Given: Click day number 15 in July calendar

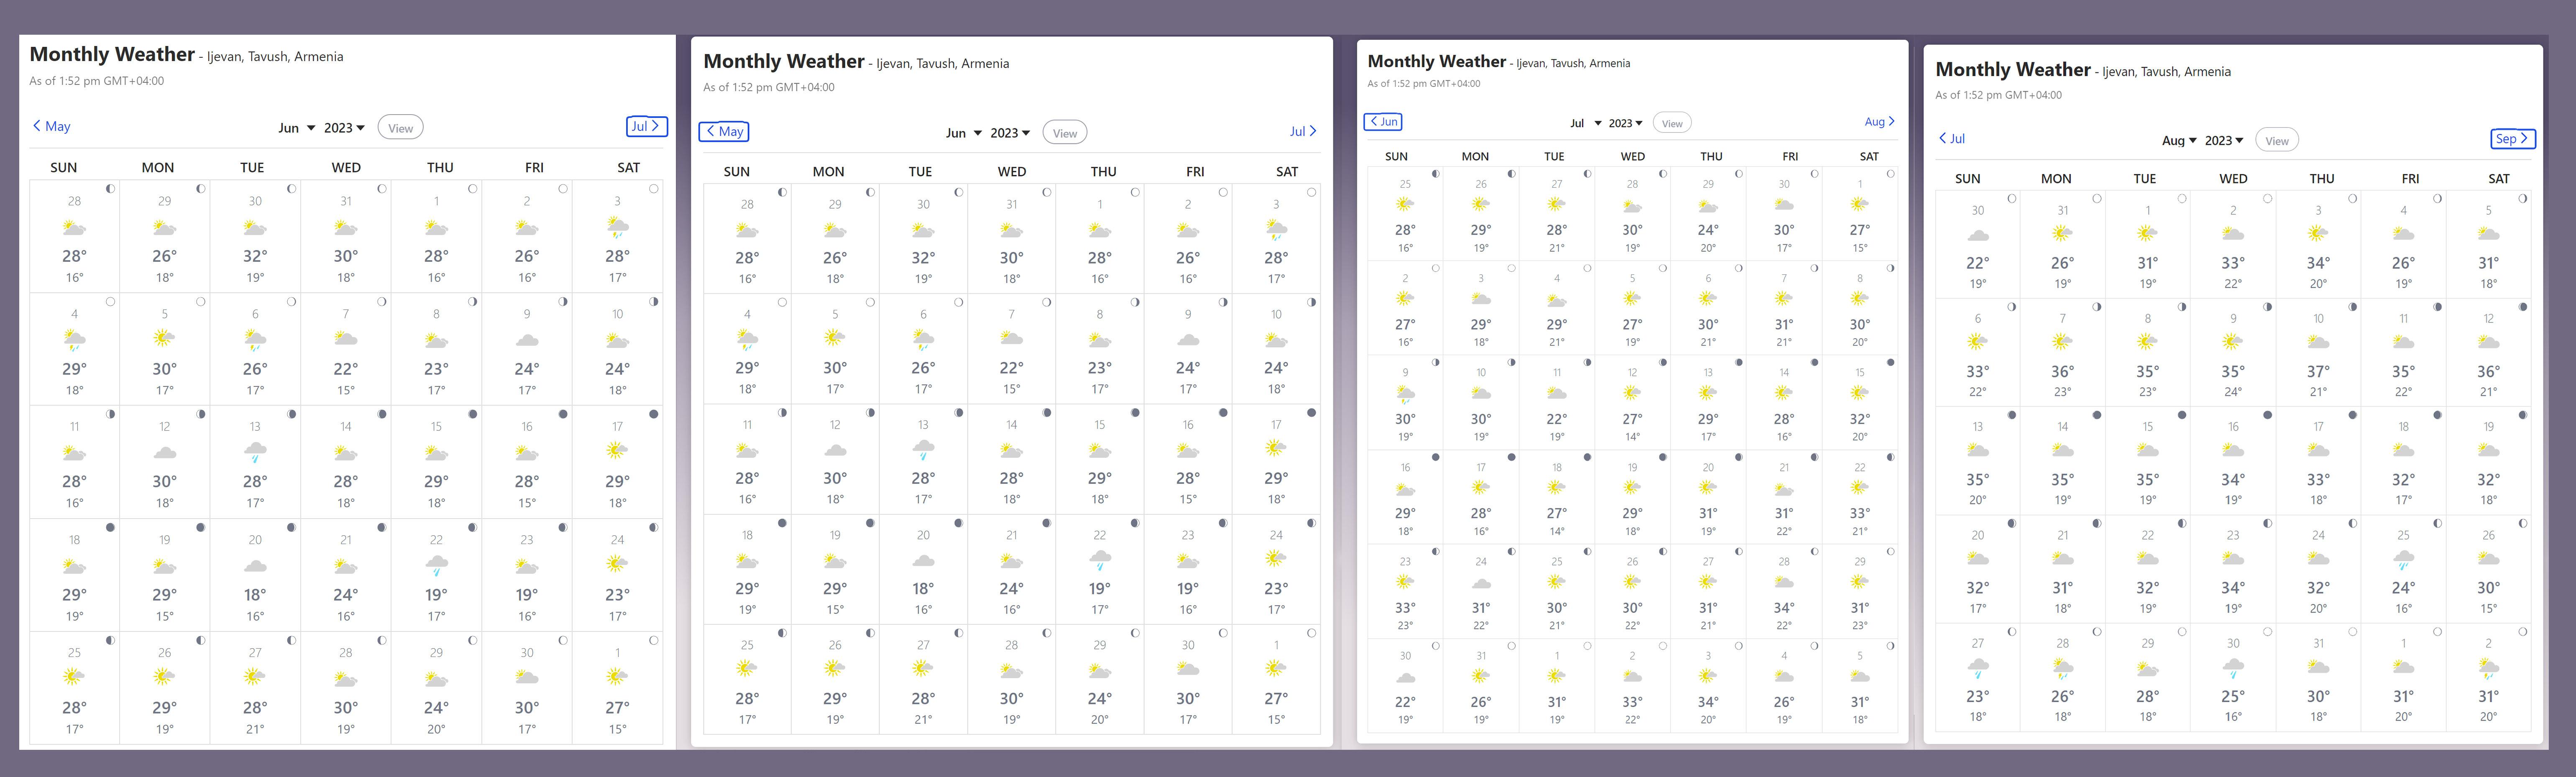Looking at the screenshot, I should (x=1860, y=372).
